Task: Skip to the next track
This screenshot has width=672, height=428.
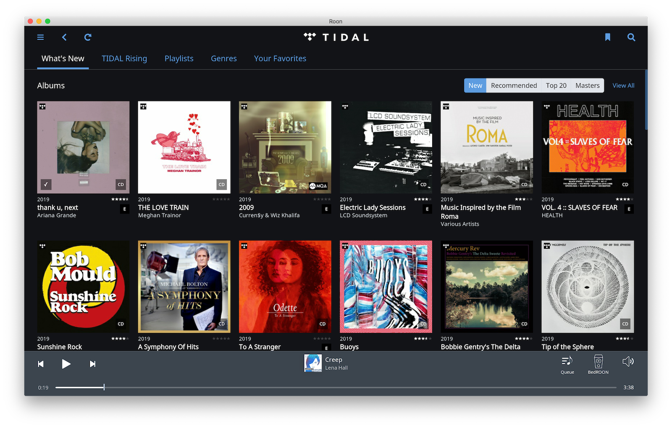Action: tap(92, 364)
